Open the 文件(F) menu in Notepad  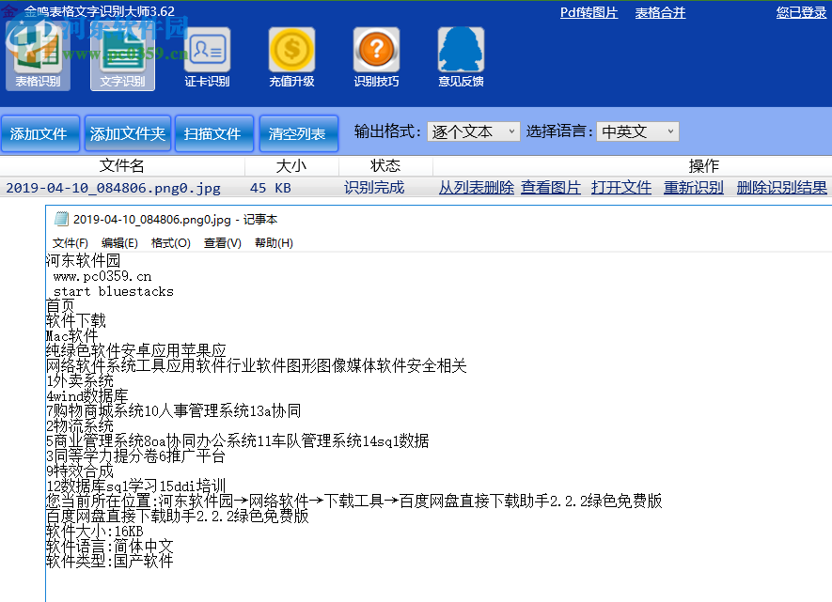(71, 241)
